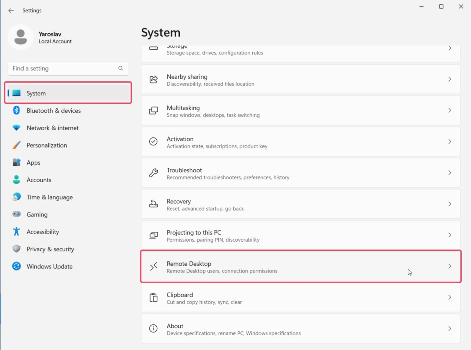Open the Yaroslav account profile
The width and height of the screenshot is (471, 350).
point(21,37)
